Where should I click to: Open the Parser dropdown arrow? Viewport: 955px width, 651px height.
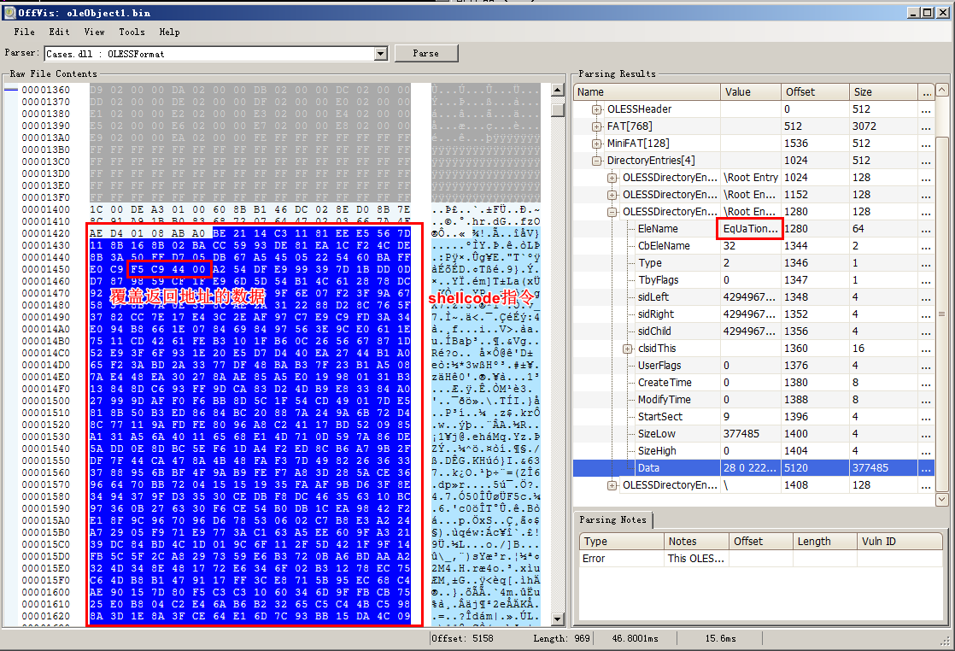(x=381, y=54)
